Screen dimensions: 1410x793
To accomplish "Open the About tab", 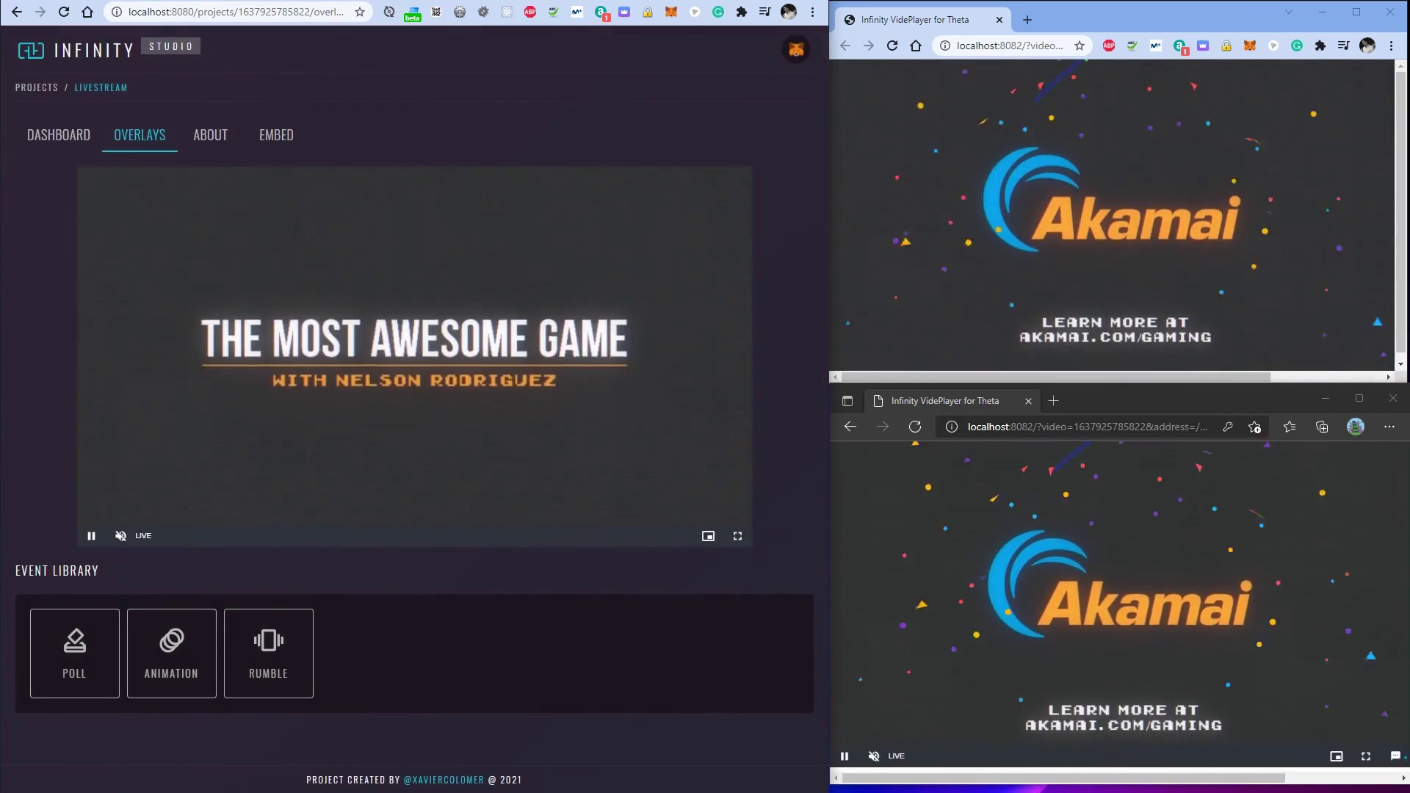I will point(210,135).
